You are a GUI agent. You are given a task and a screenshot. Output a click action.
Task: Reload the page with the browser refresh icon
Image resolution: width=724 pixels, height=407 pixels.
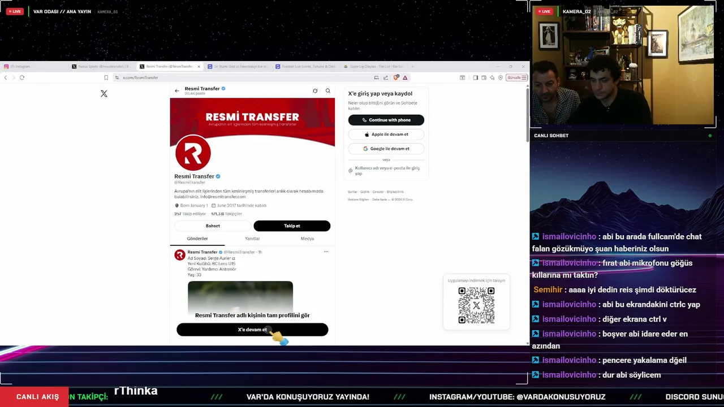coord(22,77)
